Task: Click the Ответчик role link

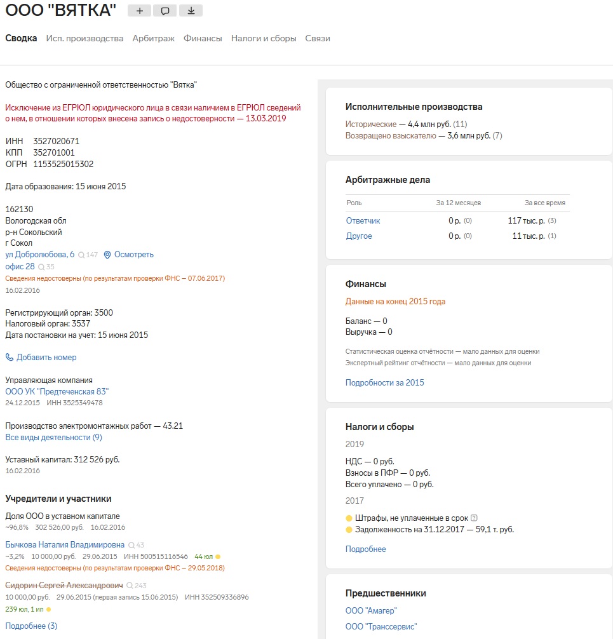Action: 363,221
